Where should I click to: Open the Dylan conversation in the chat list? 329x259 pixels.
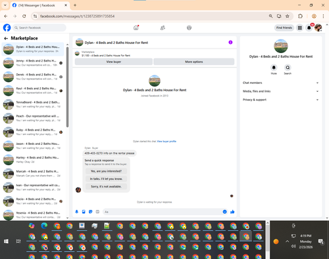pos(33,49)
